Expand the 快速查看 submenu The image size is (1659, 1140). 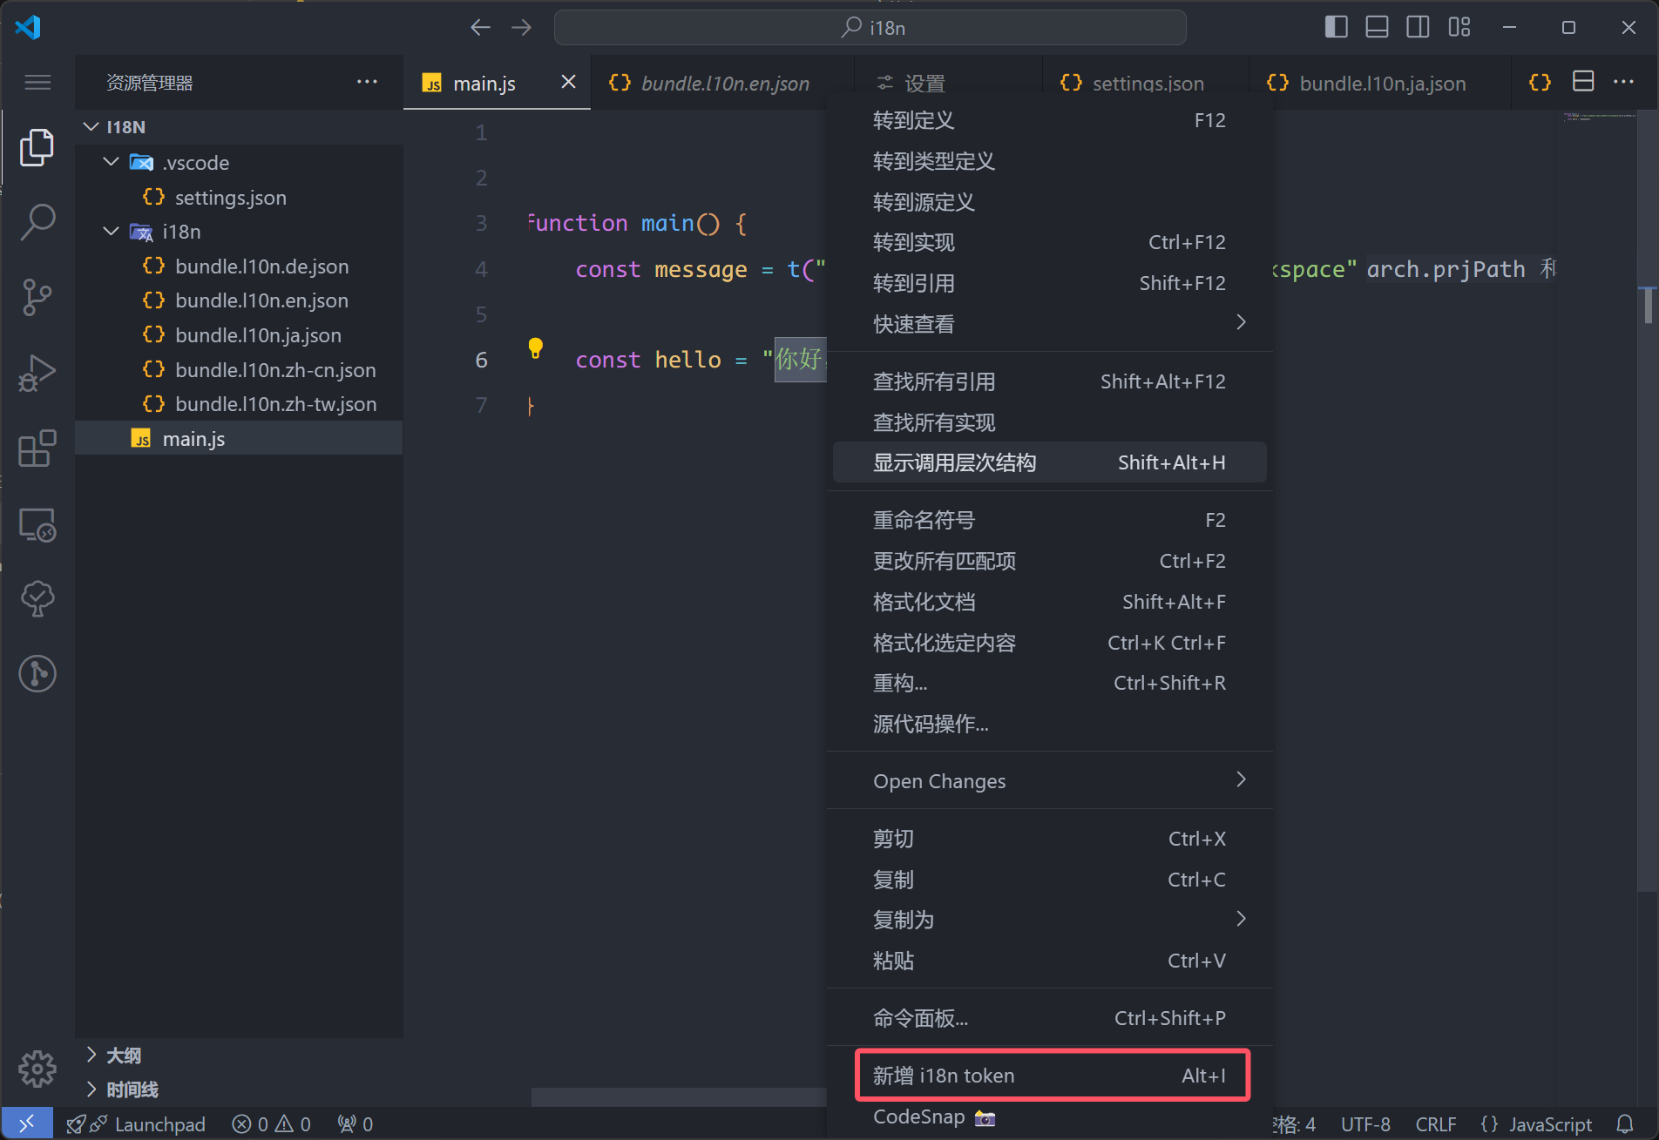click(1049, 323)
